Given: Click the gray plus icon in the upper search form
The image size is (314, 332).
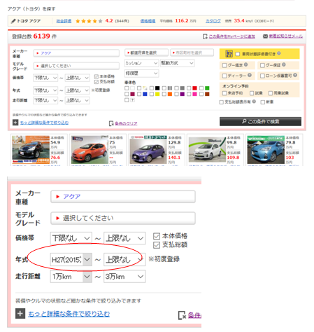Looking at the screenshot, I should pos(15,123).
